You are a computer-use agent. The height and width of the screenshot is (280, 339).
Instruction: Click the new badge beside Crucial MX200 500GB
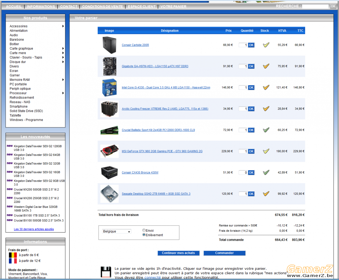tap(10, 189)
